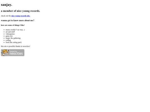Click the 'wanna get to know more about me?' heading
Image resolution: width=150 pixels, height=112 pixels.
[17, 20]
